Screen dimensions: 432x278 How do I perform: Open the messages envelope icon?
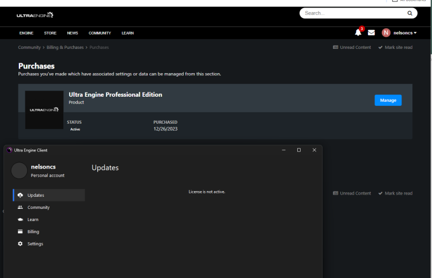point(372,33)
